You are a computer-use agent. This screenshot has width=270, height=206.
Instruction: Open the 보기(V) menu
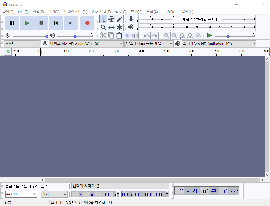coord(54,12)
